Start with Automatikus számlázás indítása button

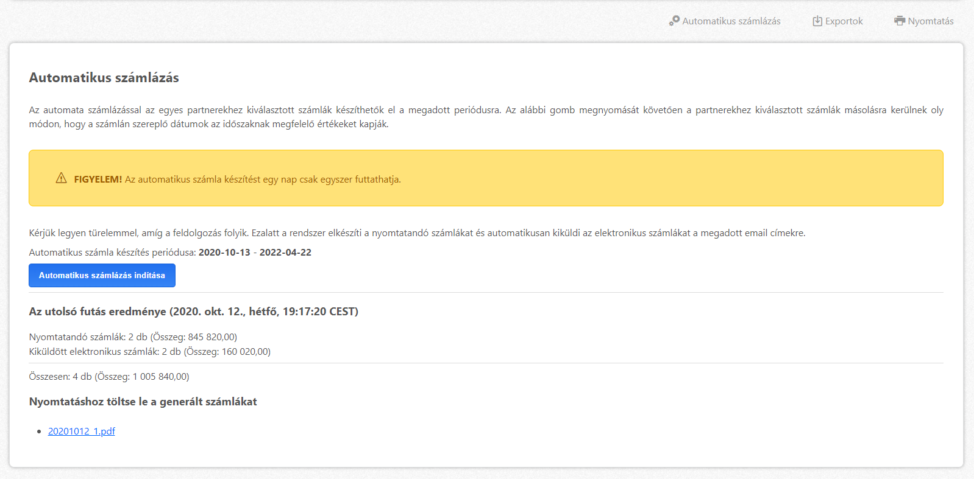[102, 275]
